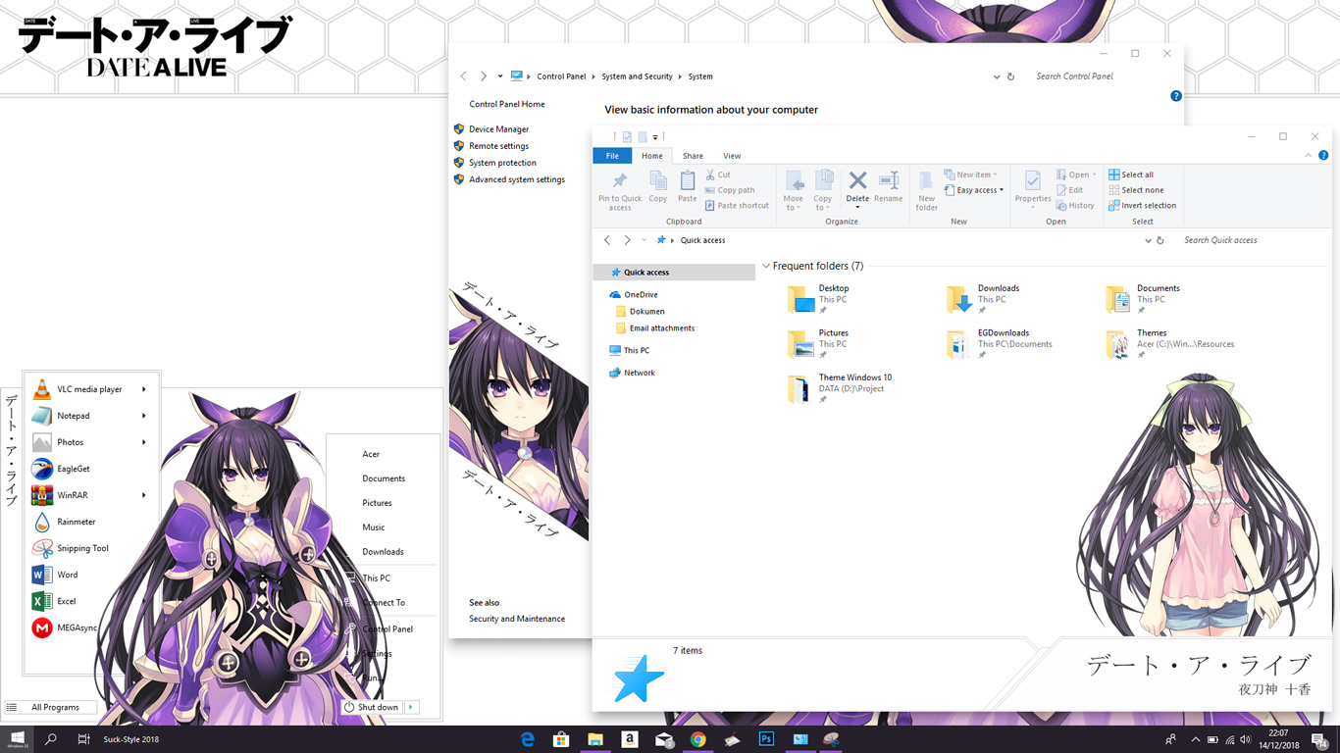Viewport: 1340px width, 753px height.
Task: Select Quick access in the navigation pane
Action: point(675,273)
